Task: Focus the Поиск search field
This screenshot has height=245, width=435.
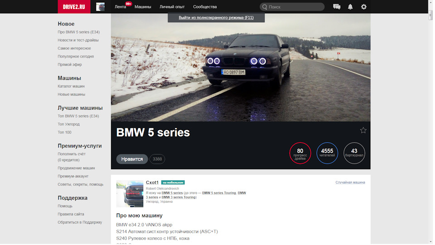Action: [292, 7]
